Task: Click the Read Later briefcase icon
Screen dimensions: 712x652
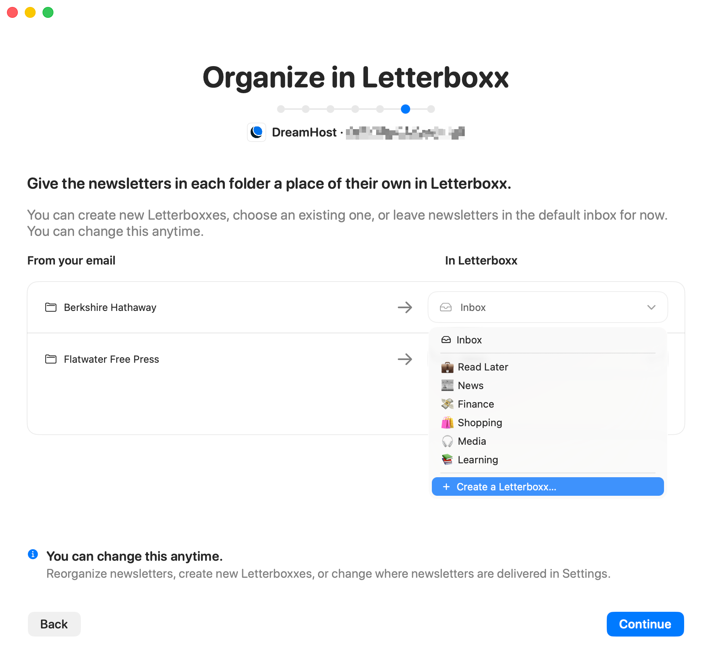Action: coord(447,367)
